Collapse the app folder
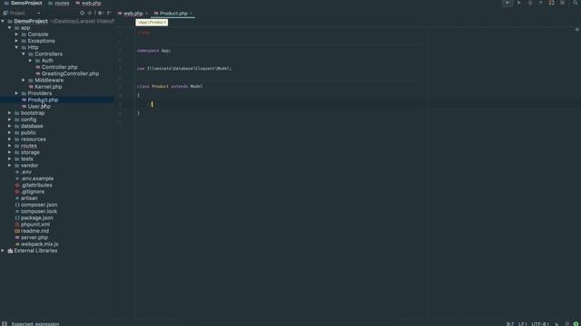The width and height of the screenshot is (581, 326). coord(10,28)
